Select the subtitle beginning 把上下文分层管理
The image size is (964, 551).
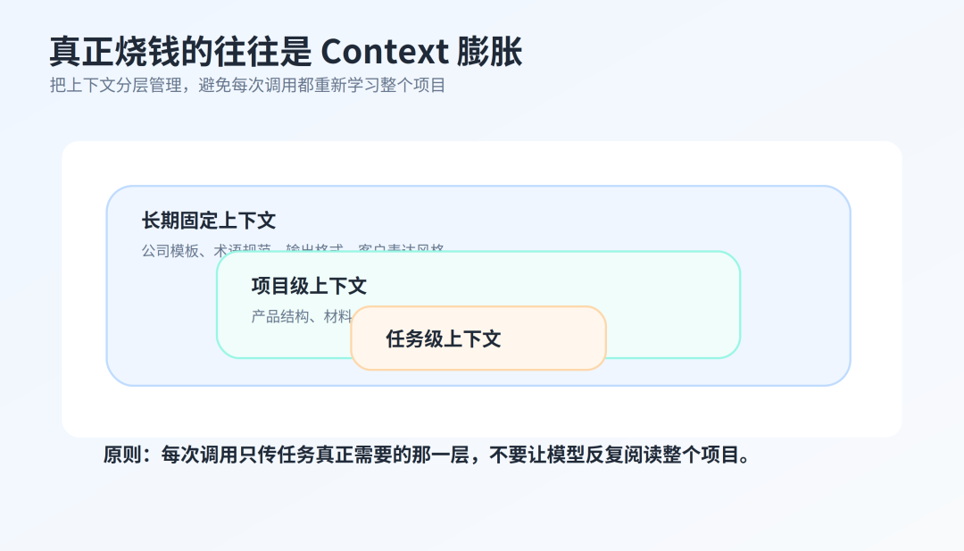click(x=247, y=85)
